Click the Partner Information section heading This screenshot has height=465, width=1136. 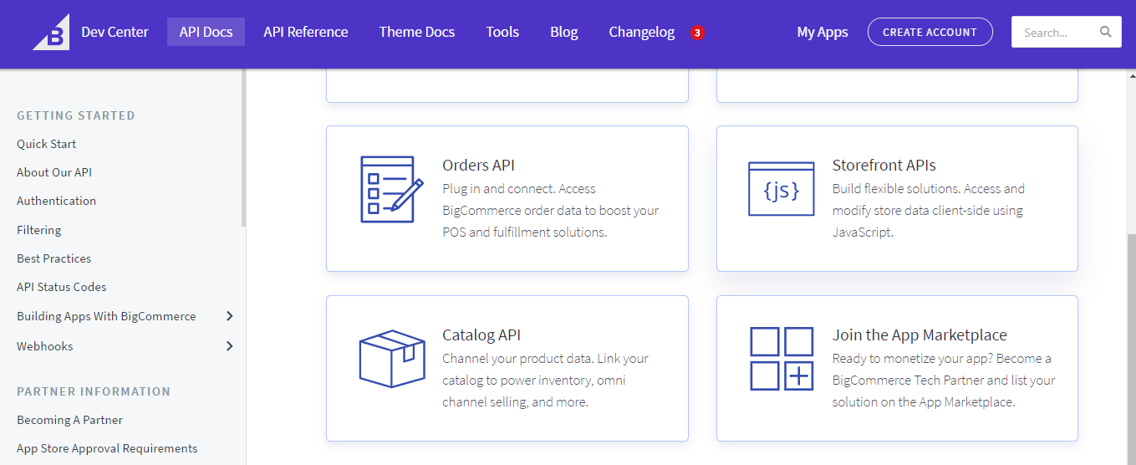pyautogui.click(x=94, y=391)
